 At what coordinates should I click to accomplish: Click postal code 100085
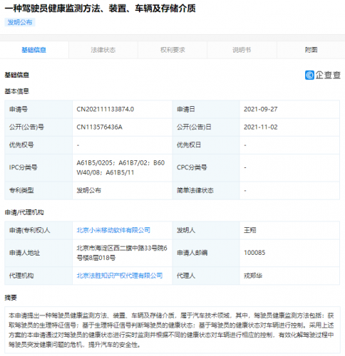click(254, 253)
